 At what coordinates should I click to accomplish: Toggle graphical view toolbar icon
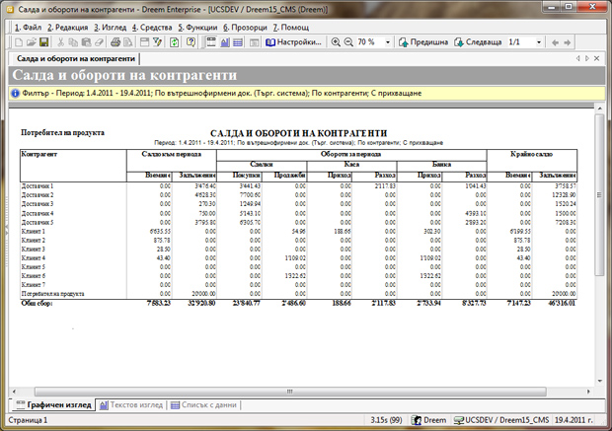211,42
